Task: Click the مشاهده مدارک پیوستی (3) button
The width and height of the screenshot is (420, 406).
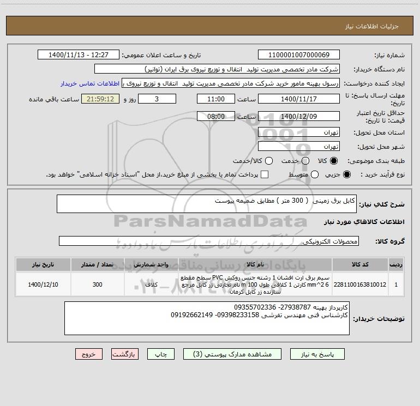Action: 232,354
